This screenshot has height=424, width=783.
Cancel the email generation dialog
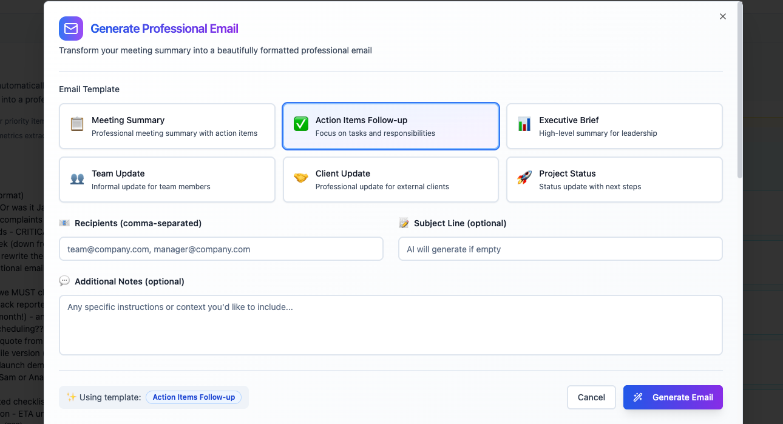coord(591,397)
